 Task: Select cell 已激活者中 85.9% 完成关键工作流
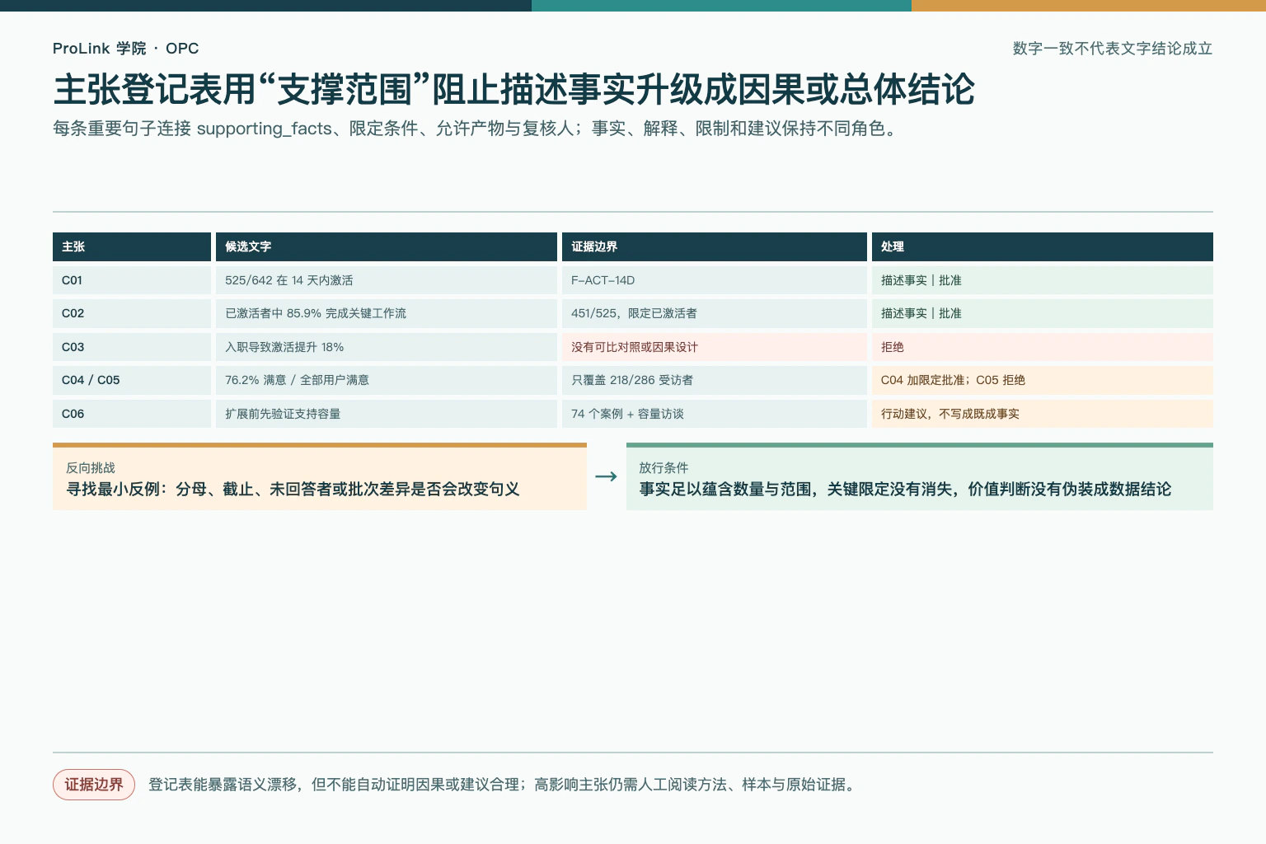coord(387,313)
